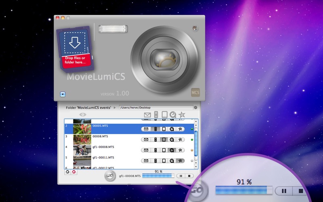Select QuickTime format for gf1-00008.MTS row
The height and width of the screenshot is (202, 323).
tap(172, 150)
